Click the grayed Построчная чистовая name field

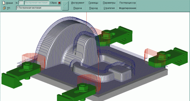(36, 3)
